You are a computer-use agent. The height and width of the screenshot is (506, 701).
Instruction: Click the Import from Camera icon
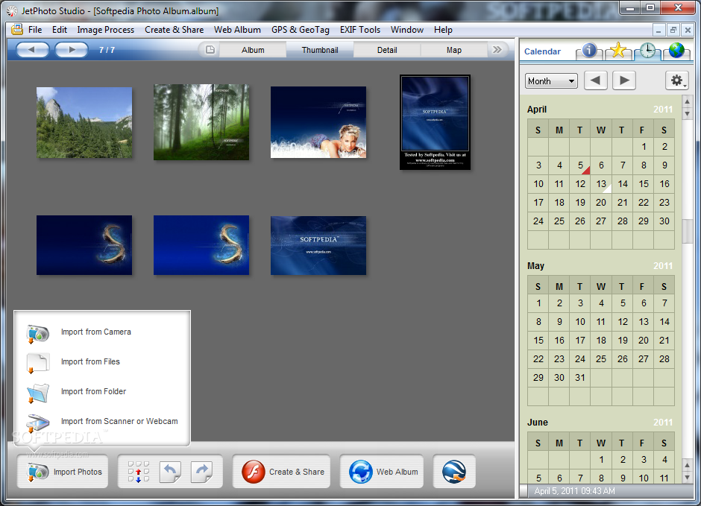click(37, 333)
